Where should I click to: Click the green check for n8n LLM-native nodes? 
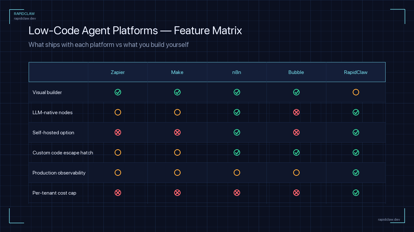point(237,112)
